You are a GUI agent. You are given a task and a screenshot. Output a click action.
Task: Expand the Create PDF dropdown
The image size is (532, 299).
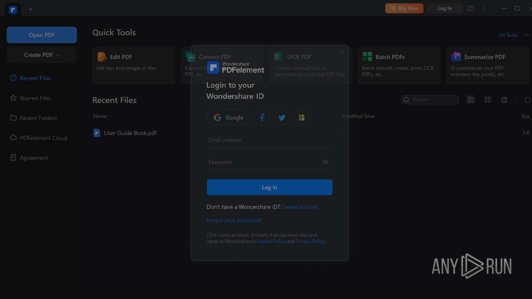pos(42,55)
